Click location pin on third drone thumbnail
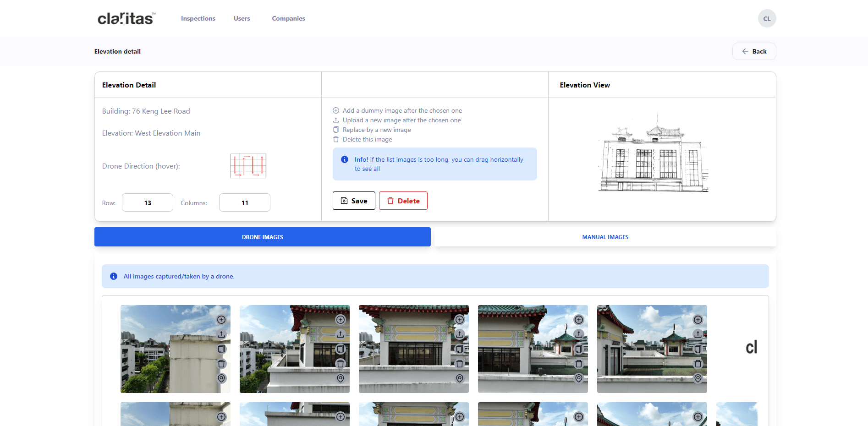Viewport: 868px width, 426px height. pyautogui.click(x=460, y=378)
